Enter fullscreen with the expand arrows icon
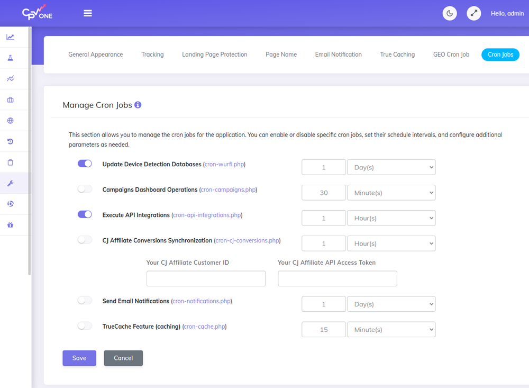This screenshot has height=388, width=529. click(x=473, y=14)
